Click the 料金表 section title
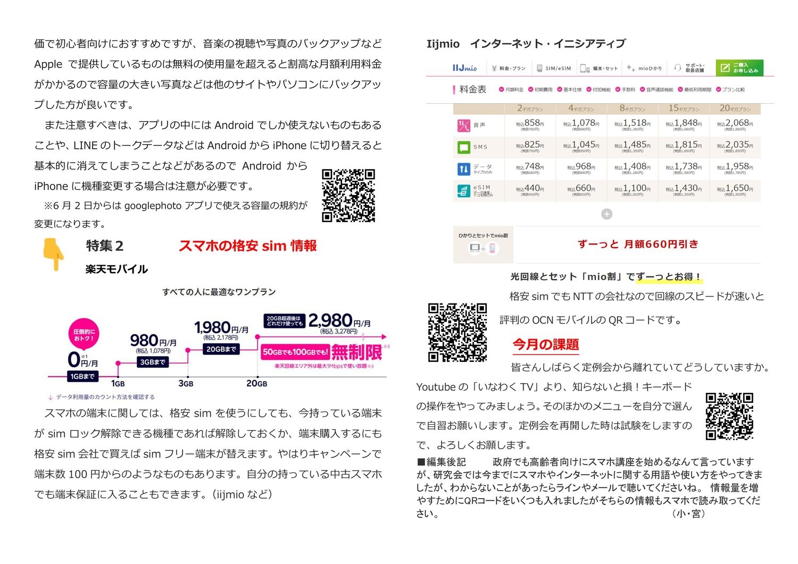This screenshot has height=564, width=798. tap(473, 89)
